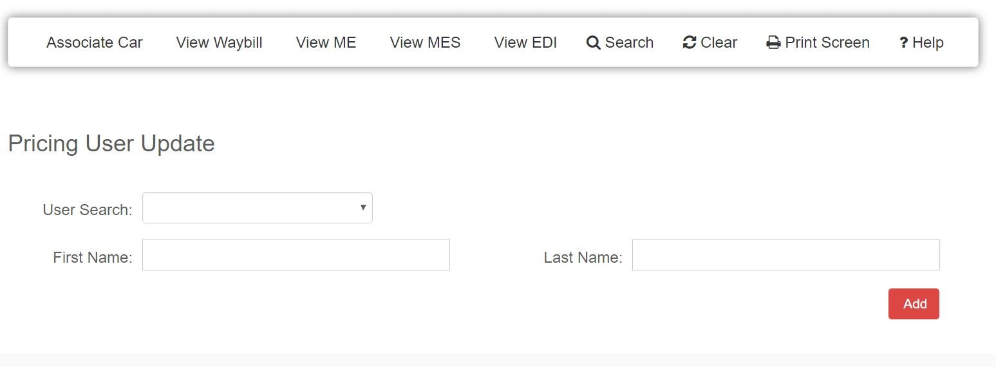996x367 pixels.
Task: Click the magnifying glass Search icon
Action: [x=593, y=42]
